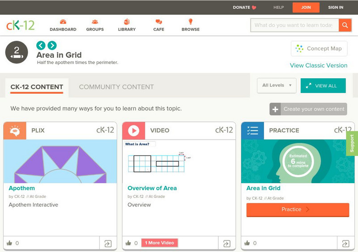The width and height of the screenshot is (358, 252).
Task: Click the CK-12 logo
Action: [x=20, y=25]
